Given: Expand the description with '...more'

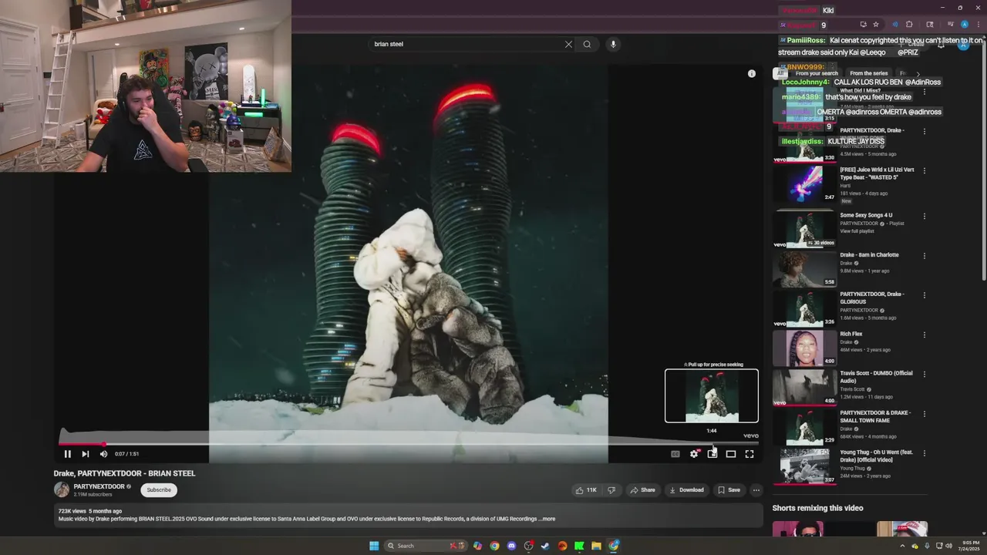Looking at the screenshot, I should point(547,519).
